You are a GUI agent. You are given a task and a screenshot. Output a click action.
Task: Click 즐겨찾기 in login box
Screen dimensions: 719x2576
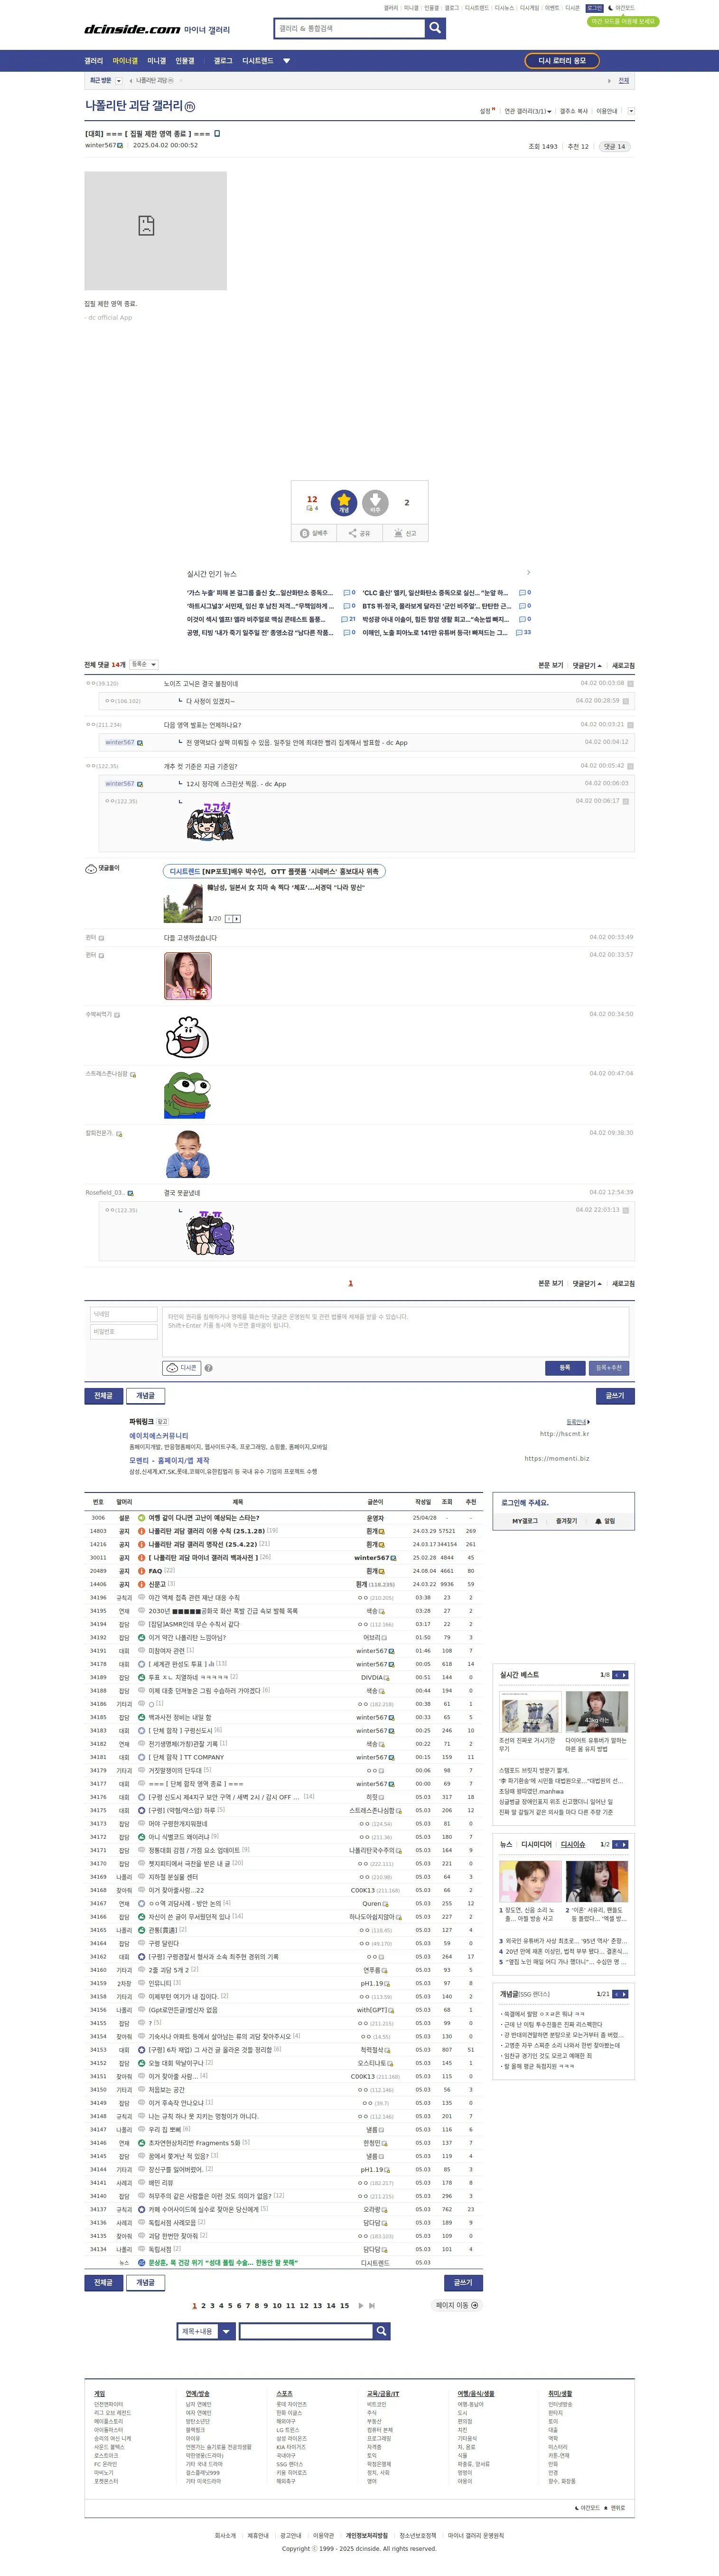566,1521
